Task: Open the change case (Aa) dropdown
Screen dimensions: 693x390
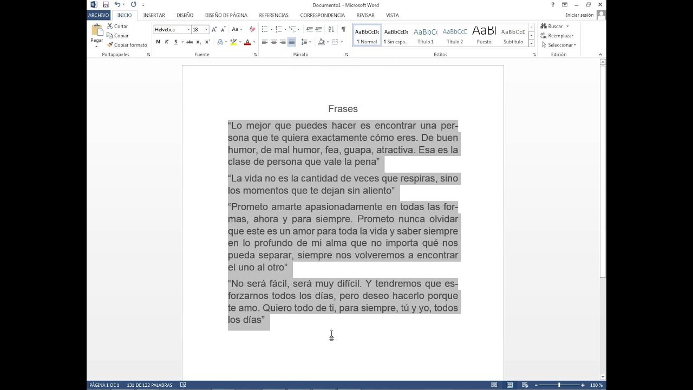Action: tap(237, 29)
